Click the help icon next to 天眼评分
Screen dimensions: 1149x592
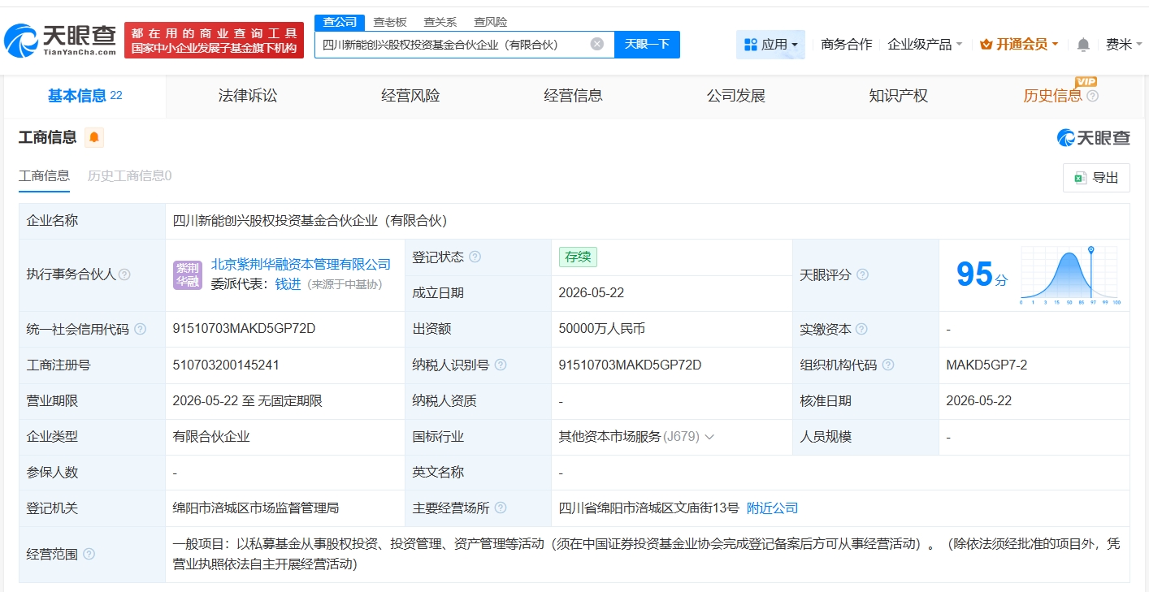tap(862, 274)
